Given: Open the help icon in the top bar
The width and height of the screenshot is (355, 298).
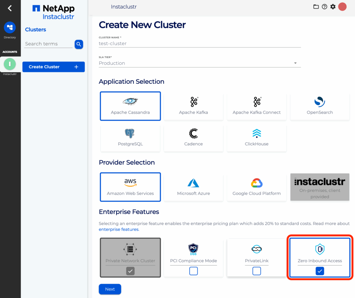Looking at the screenshot, I should (324, 7).
